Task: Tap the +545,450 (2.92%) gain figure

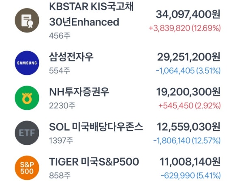Action: click(x=190, y=105)
